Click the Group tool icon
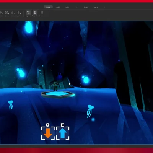 [x=7, y=13]
